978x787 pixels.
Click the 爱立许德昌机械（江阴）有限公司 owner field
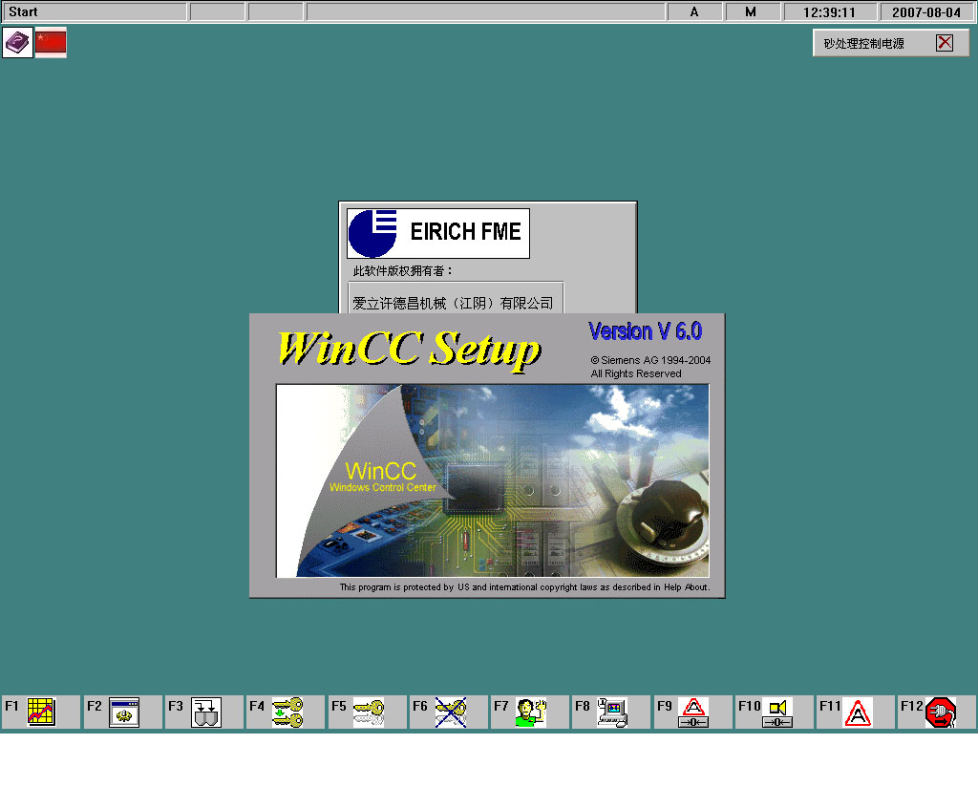click(x=456, y=299)
